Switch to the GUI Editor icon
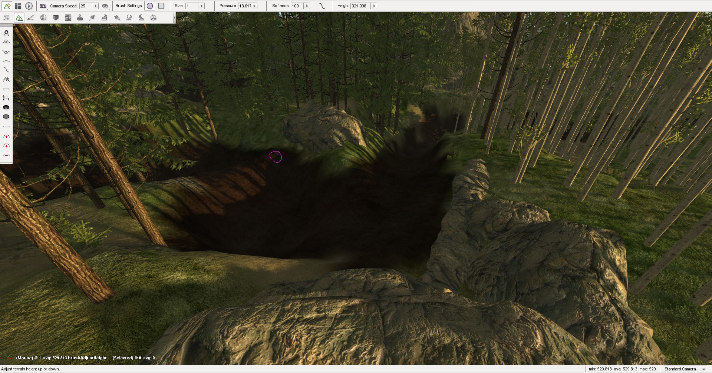The height and width of the screenshot is (373, 712). click(18, 6)
